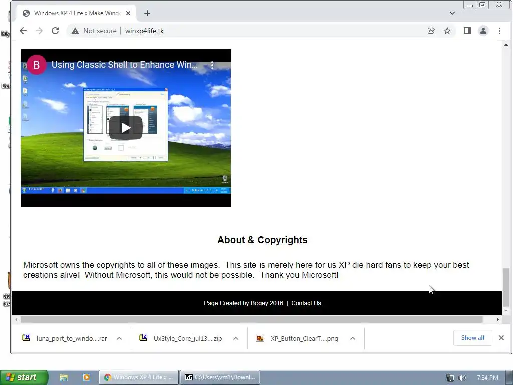The image size is (513, 385).
Task: Play the Classic Shell YouTube video
Action: tap(126, 128)
